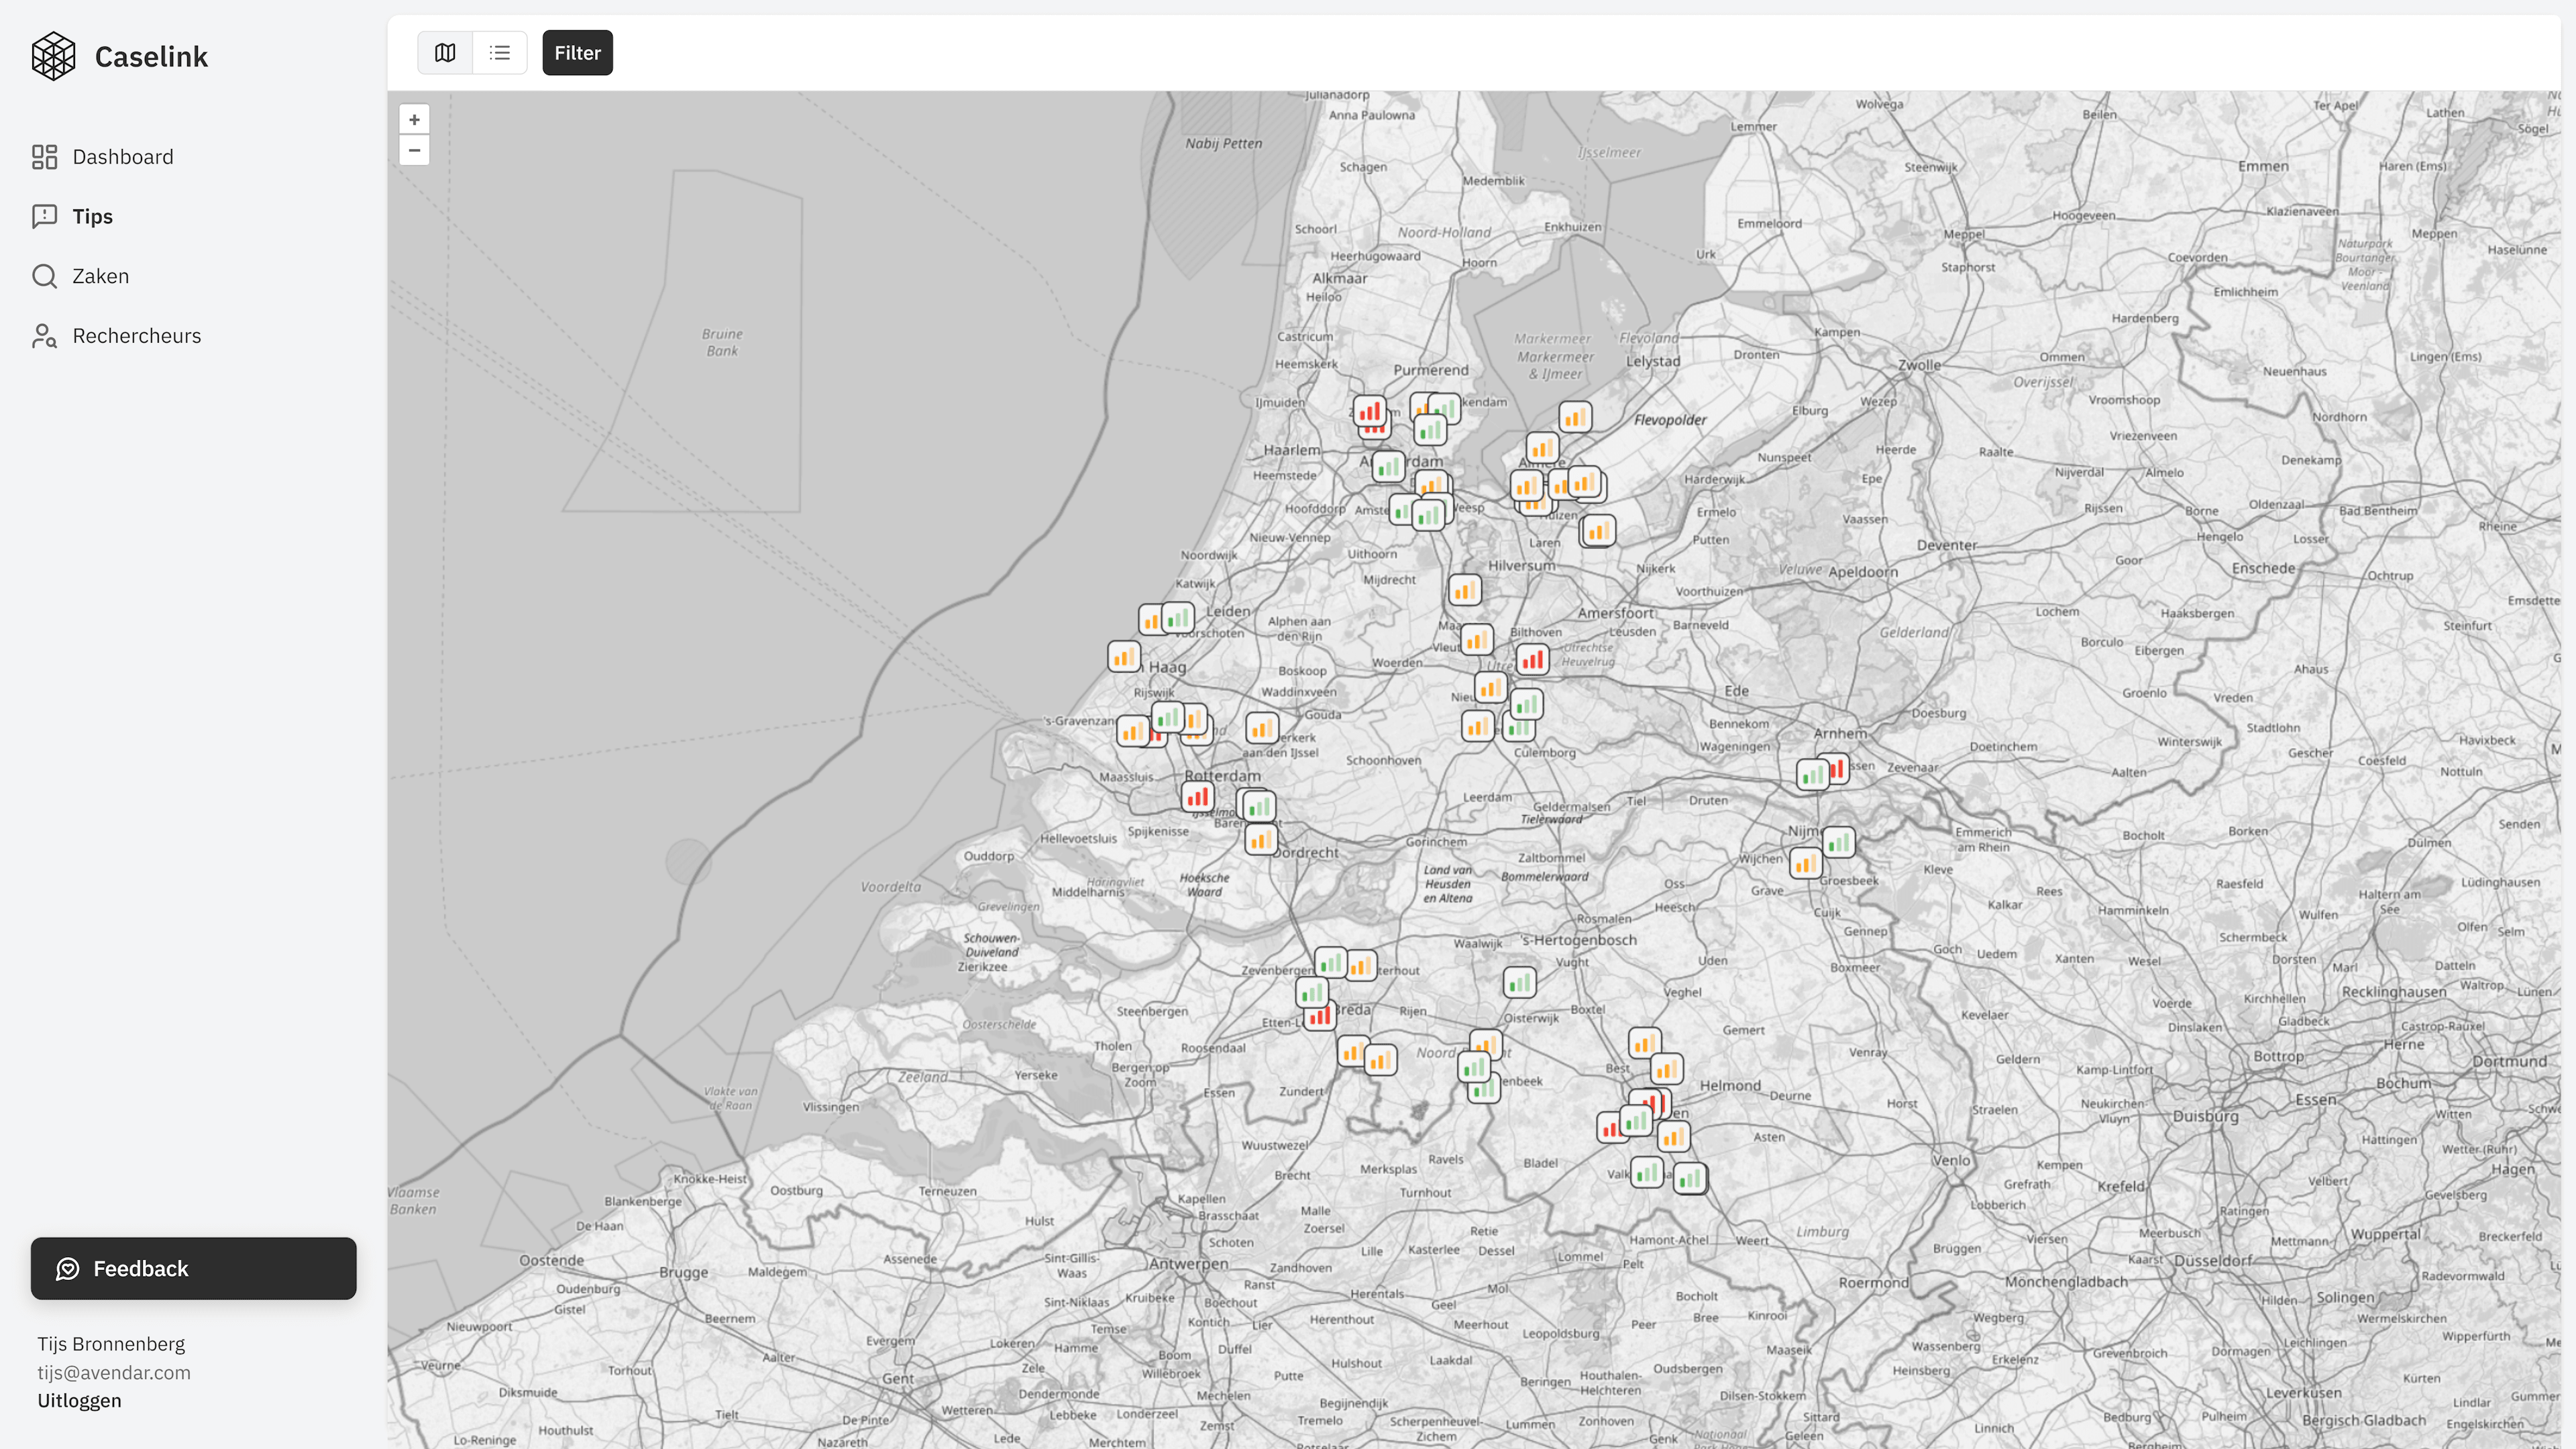Select red tip marker near Rotterdam
The height and width of the screenshot is (1449, 2576).
[x=1197, y=797]
